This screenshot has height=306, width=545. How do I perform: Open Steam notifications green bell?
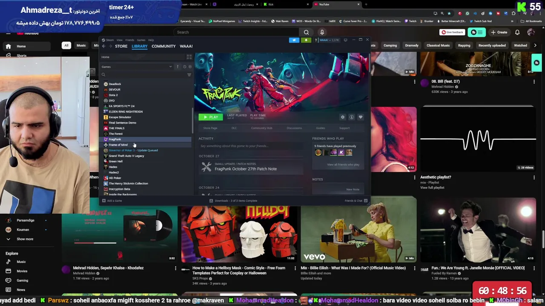pos(306,40)
